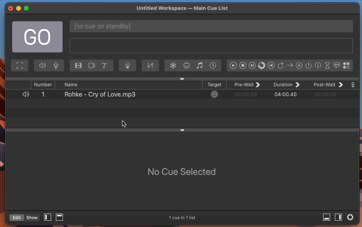Add a Script cue (four dots icon)

point(346,65)
